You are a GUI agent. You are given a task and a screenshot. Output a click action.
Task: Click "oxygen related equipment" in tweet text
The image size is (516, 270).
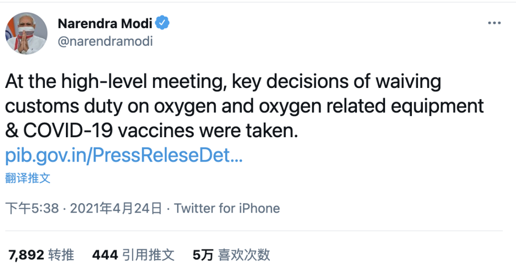tap(371, 107)
